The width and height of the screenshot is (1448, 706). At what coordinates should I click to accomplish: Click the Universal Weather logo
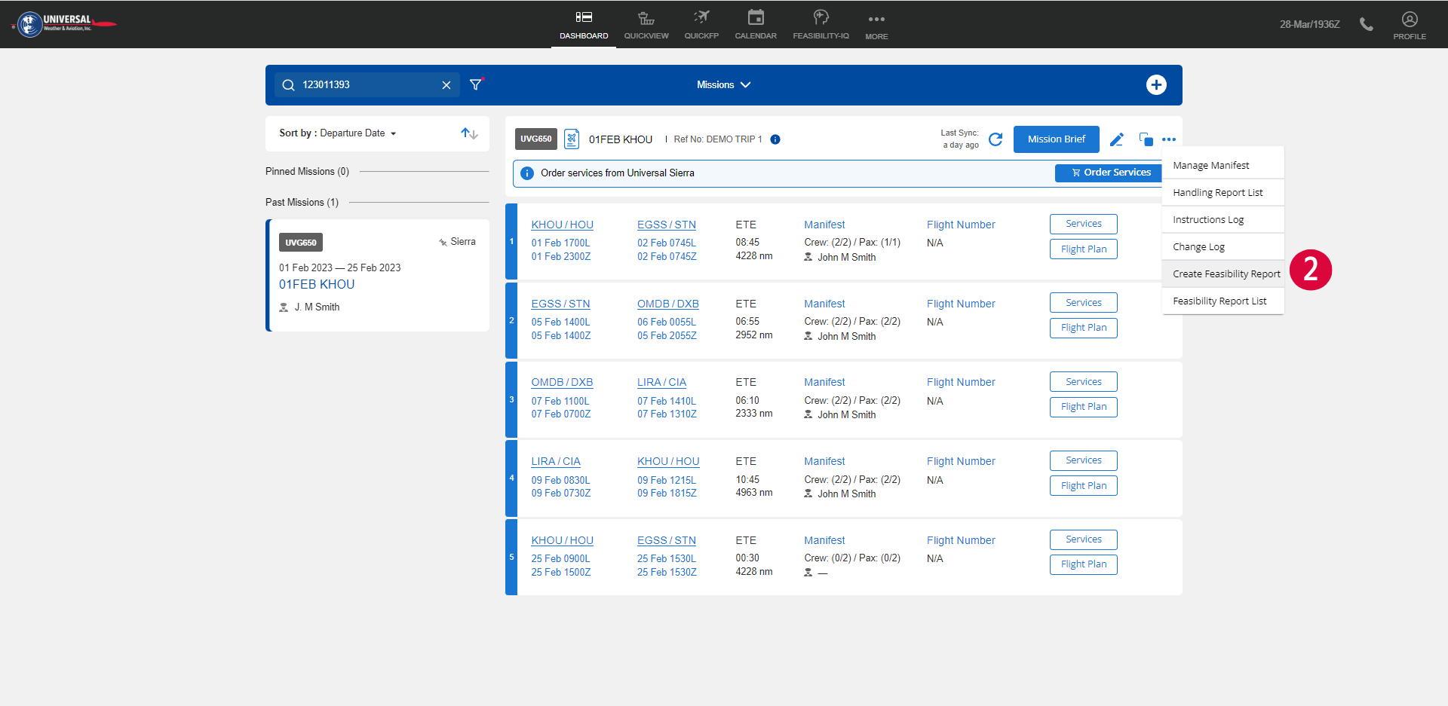click(64, 24)
